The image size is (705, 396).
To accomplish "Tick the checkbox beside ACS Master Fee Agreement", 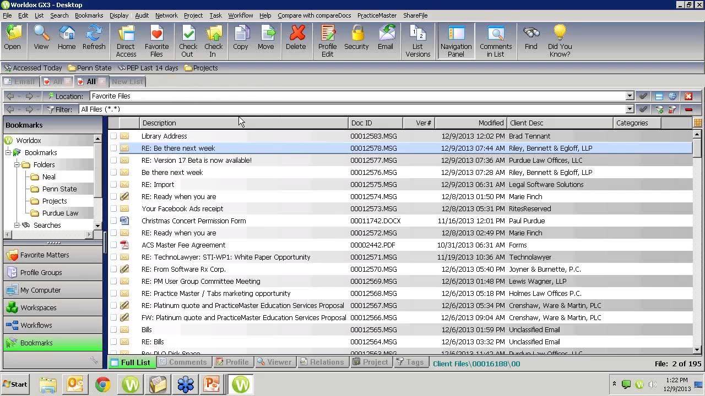I will (x=113, y=245).
